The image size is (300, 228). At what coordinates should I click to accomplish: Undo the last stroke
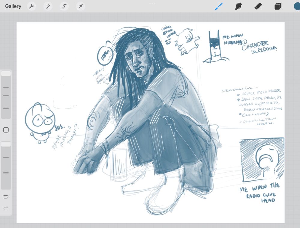[6, 197]
